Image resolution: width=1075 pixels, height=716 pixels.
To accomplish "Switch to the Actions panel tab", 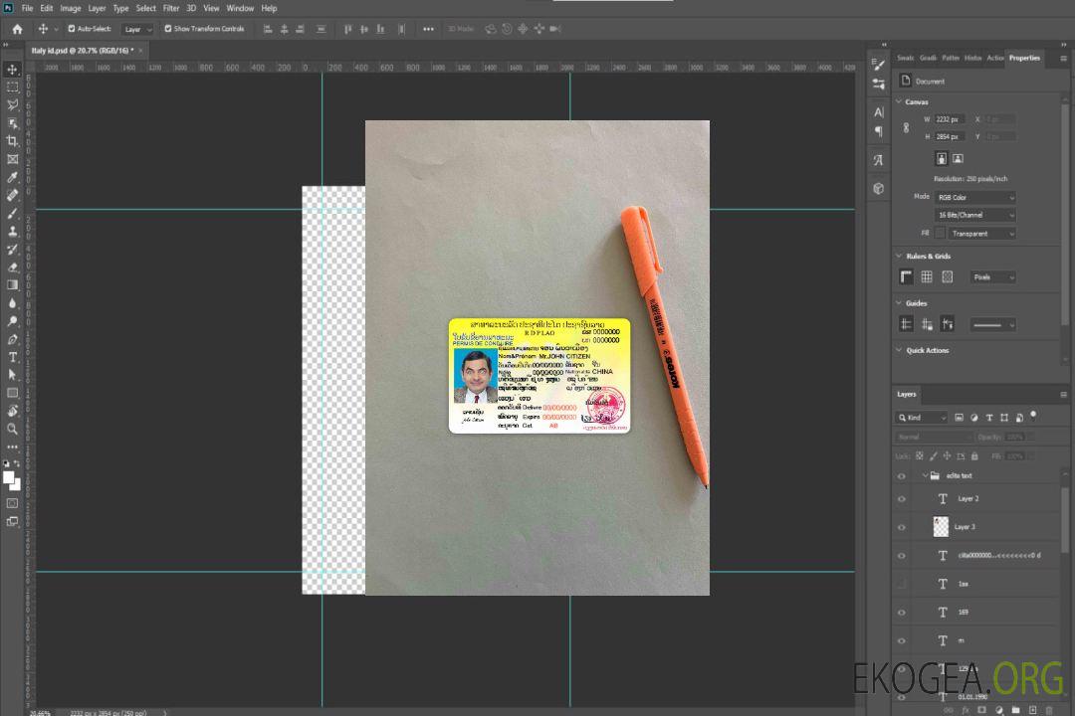I will click(994, 58).
